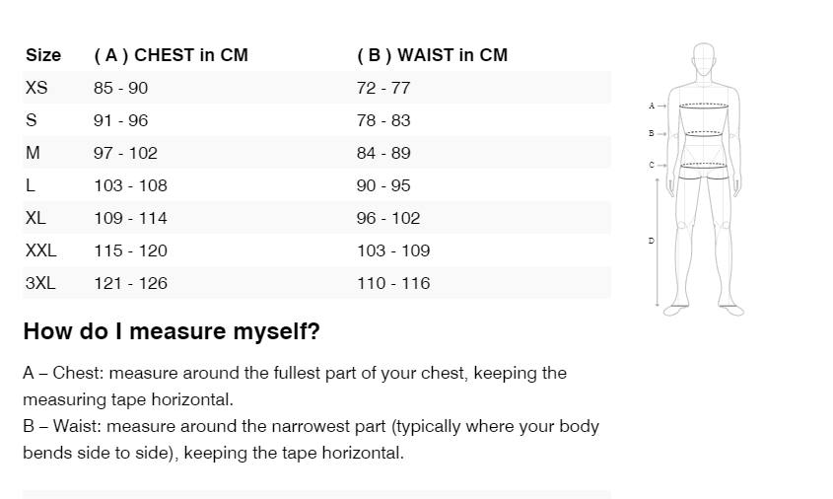Click the dashed chest measurement line on figure

click(703, 105)
